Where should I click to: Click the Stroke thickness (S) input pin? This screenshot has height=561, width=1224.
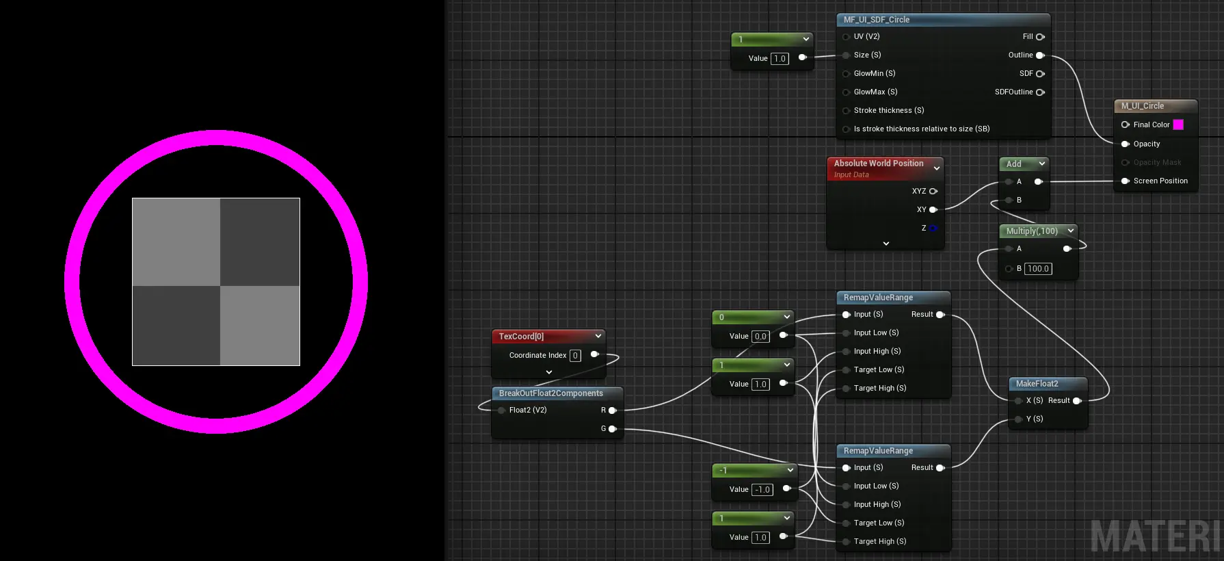(847, 111)
